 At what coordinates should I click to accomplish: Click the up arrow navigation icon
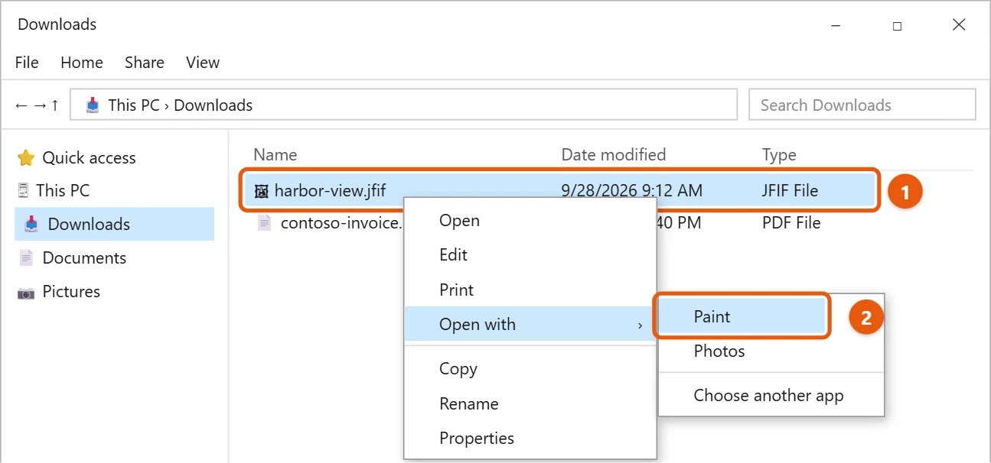coord(55,105)
